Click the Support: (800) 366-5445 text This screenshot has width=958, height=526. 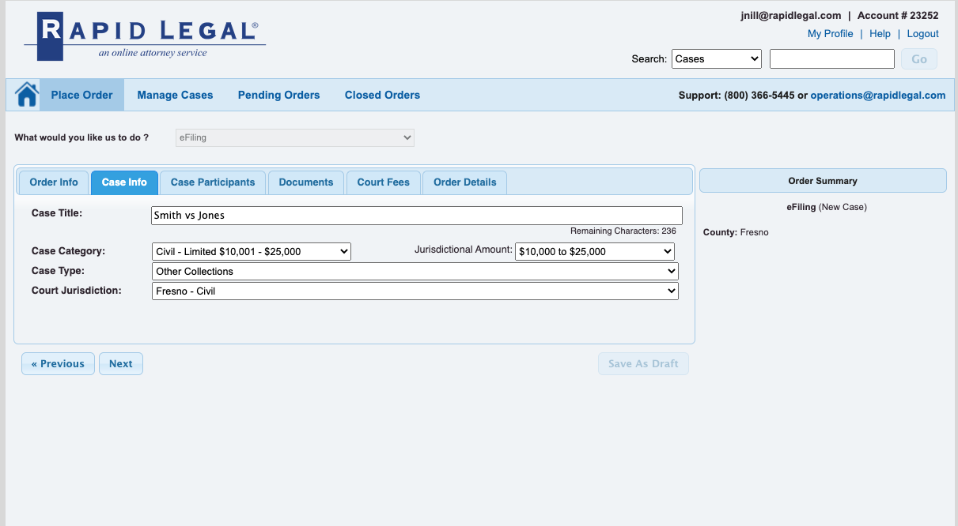pyautogui.click(x=736, y=96)
